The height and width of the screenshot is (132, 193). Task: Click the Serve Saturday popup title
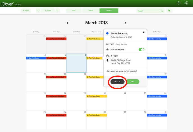(x=119, y=33)
